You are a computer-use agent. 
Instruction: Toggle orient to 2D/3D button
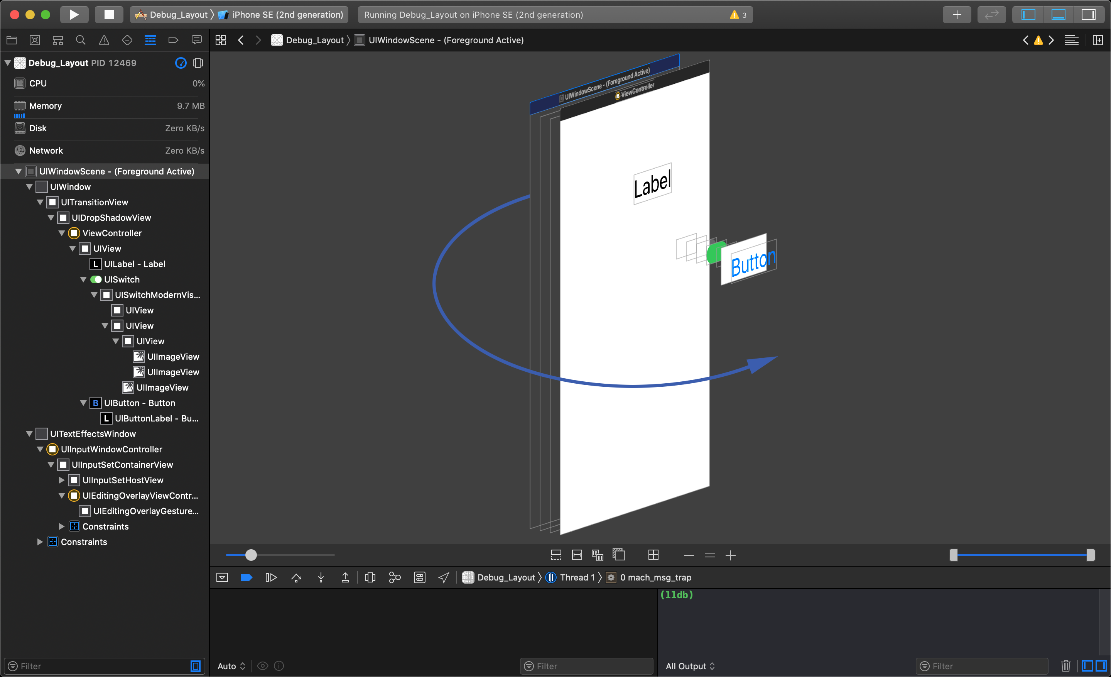coord(619,554)
